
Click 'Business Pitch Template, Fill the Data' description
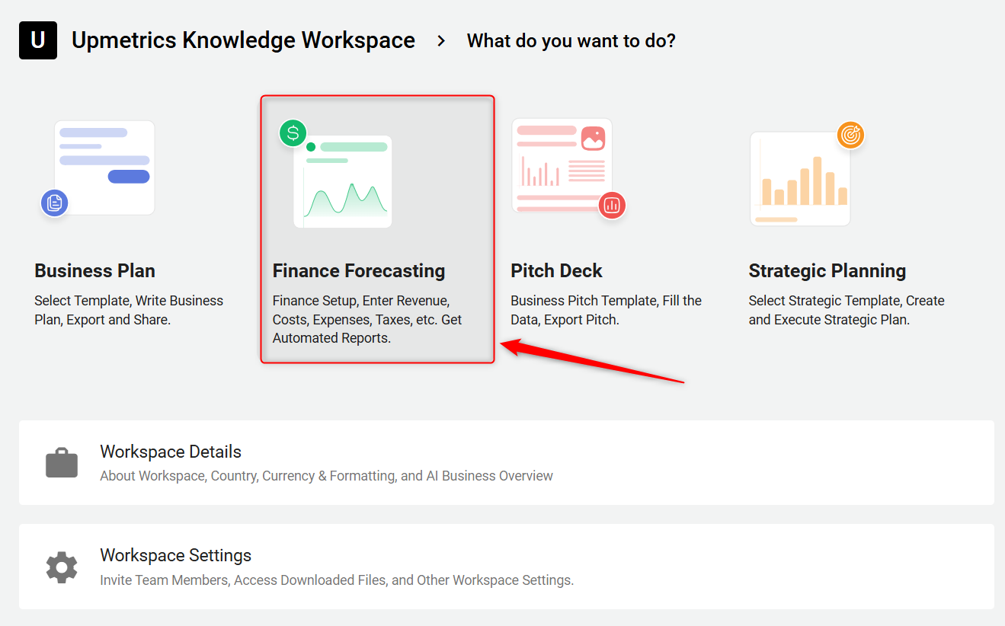(607, 310)
